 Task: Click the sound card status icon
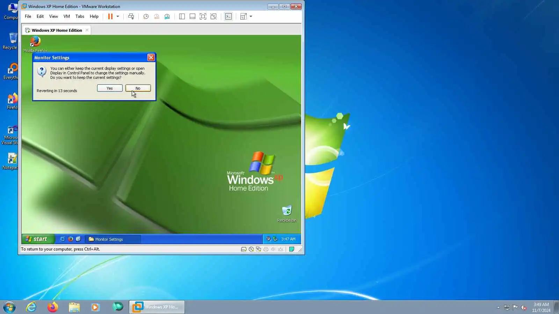point(273,249)
